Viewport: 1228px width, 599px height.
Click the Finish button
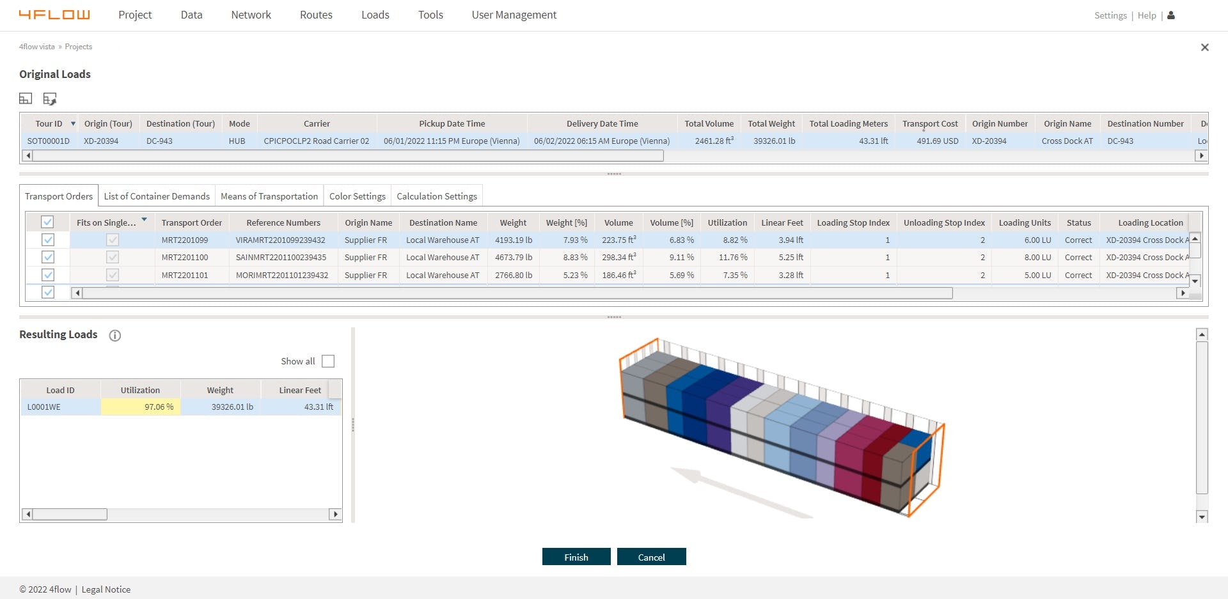[576, 557]
